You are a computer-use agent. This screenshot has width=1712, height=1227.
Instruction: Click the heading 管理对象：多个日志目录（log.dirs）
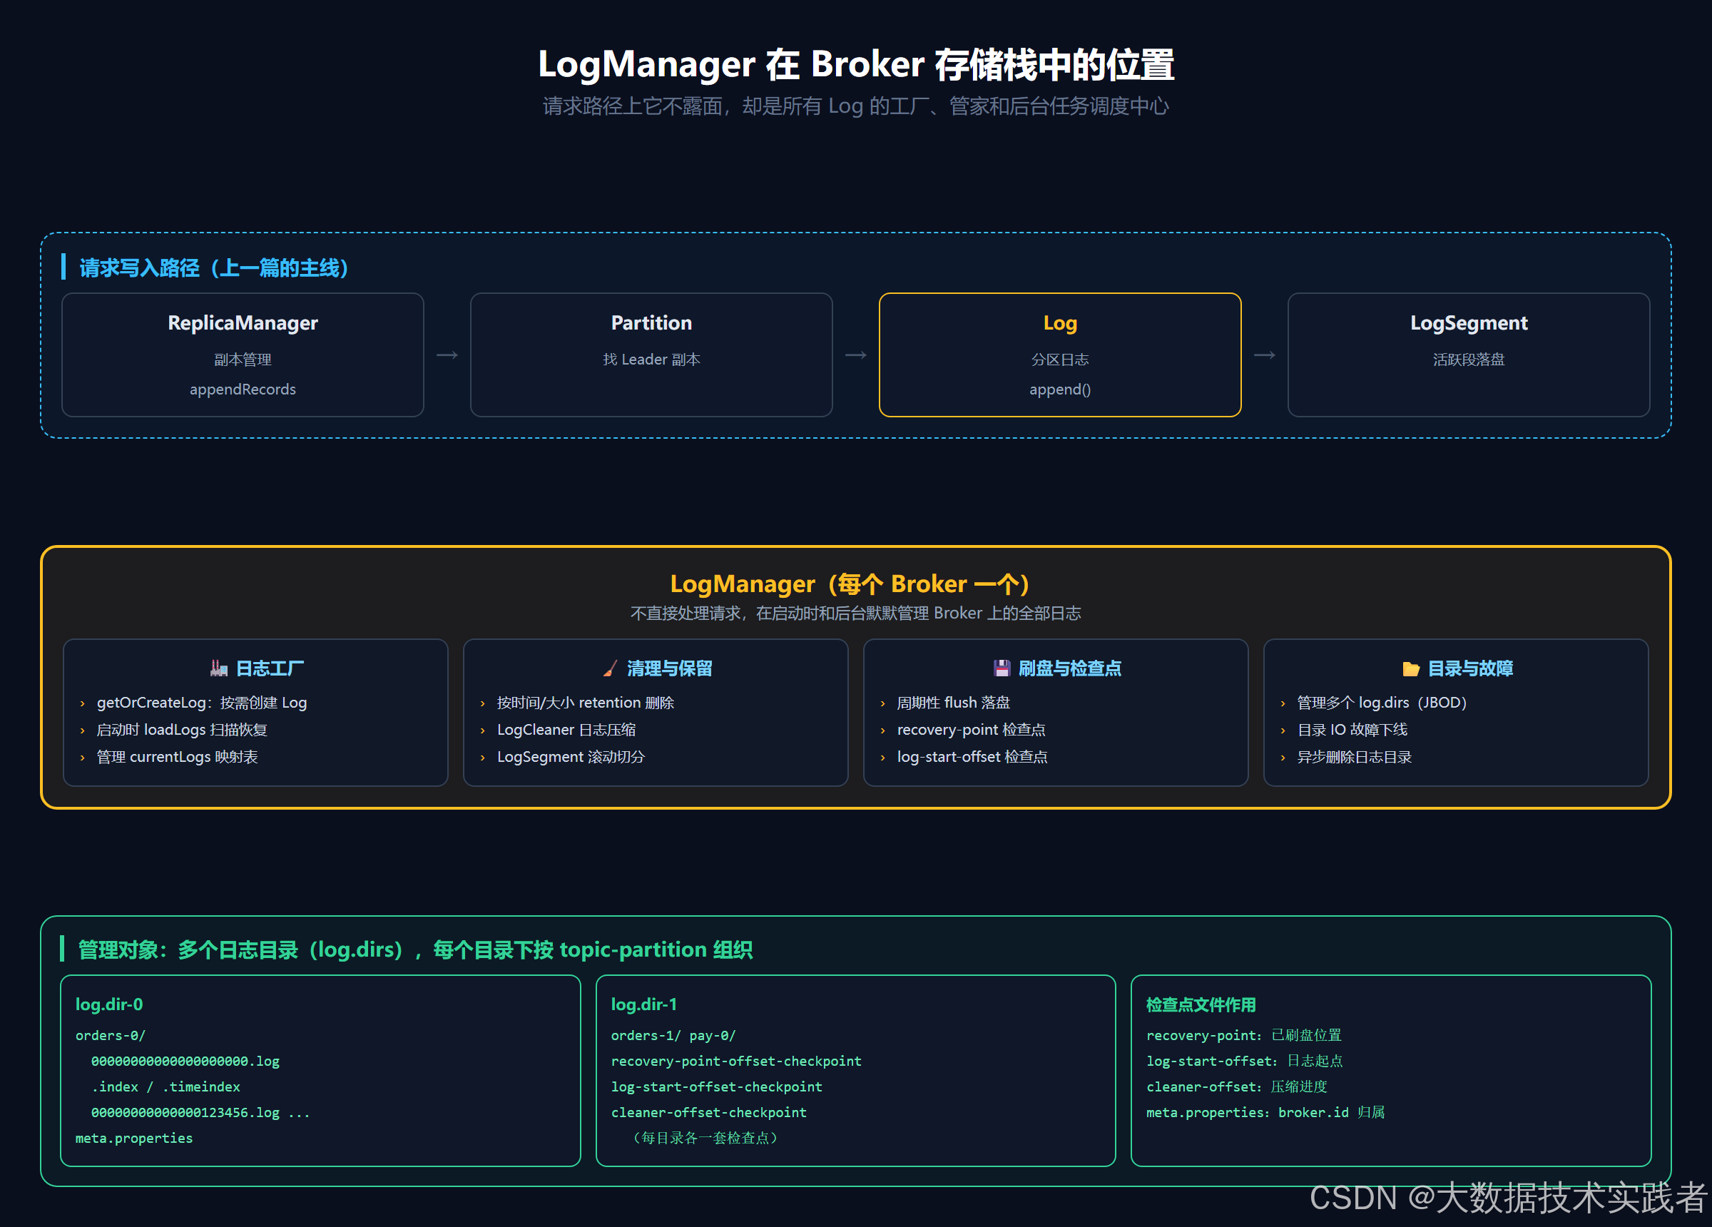tap(415, 949)
